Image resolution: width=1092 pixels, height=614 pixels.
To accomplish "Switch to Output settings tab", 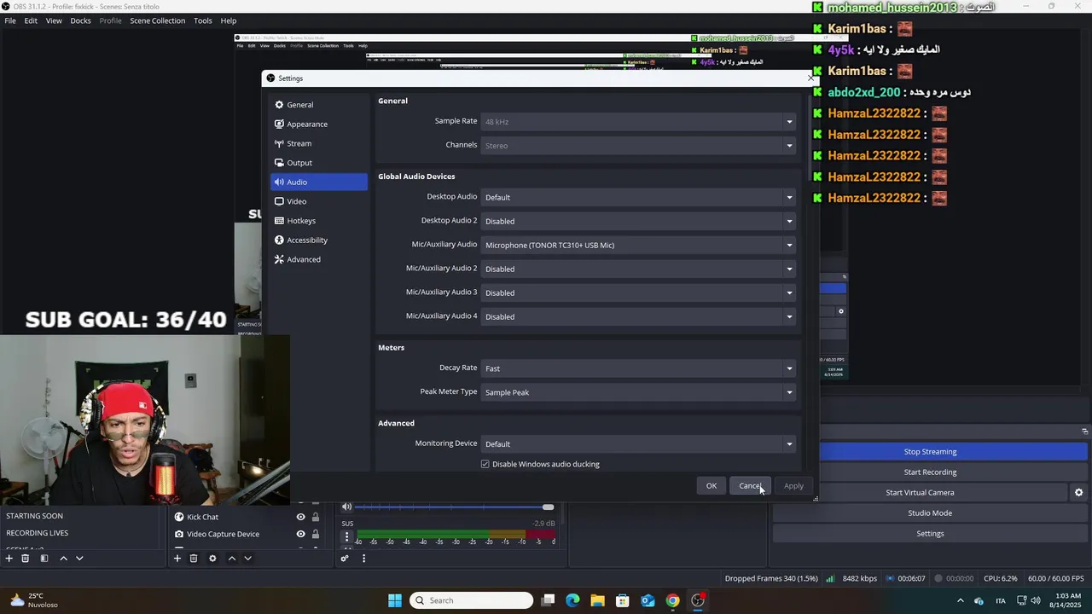I will [x=319, y=163].
